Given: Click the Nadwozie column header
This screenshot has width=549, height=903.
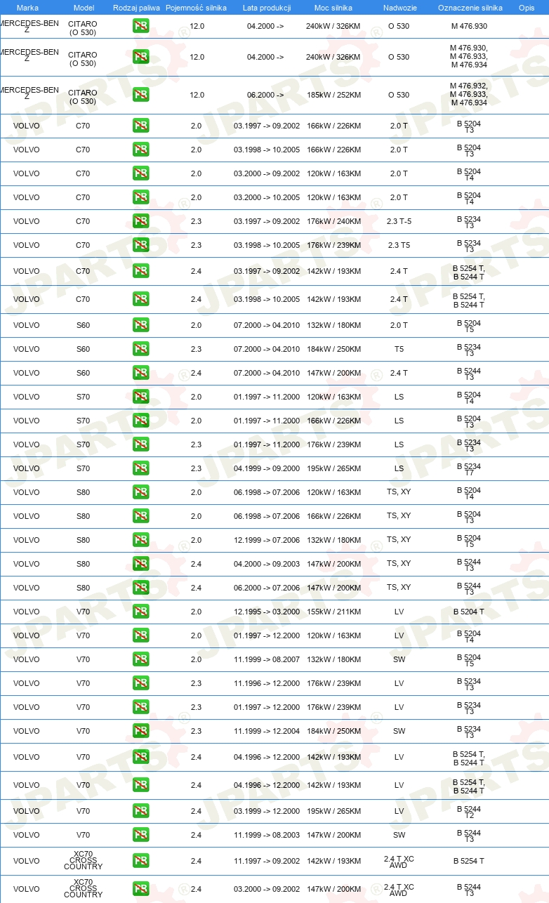Looking at the screenshot, I should click(399, 8).
